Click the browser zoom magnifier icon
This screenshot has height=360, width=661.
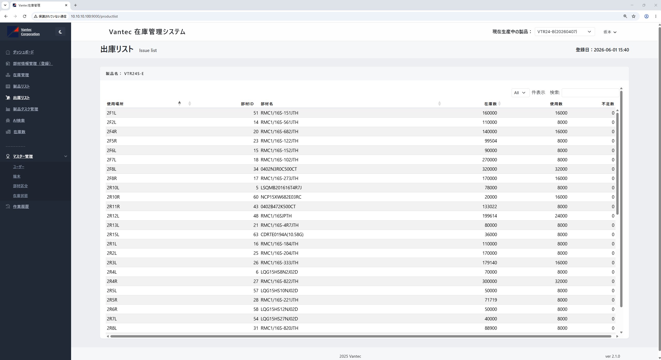pos(625,16)
